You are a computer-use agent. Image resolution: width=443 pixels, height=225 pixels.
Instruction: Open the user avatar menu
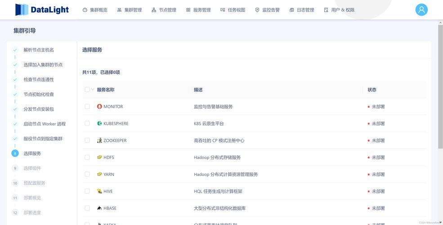[x=421, y=9]
